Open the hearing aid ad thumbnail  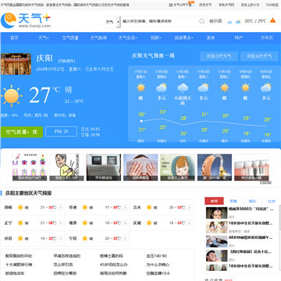[x=215, y=167]
